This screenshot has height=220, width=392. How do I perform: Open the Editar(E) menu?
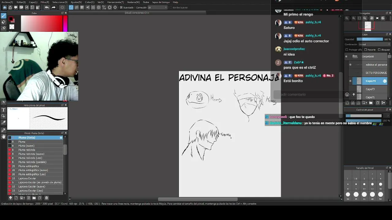[x=21, y=2]
